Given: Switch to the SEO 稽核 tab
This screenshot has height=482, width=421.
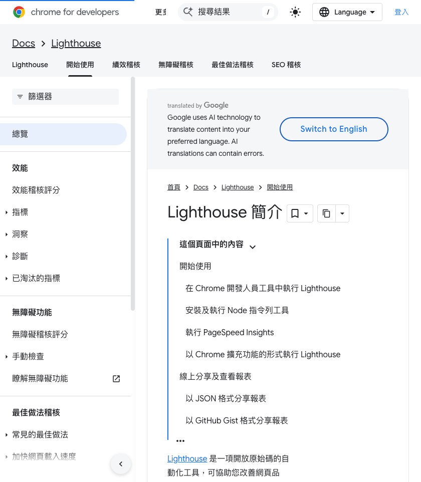Looking at the screenshot, I should [x=286, y=65].
